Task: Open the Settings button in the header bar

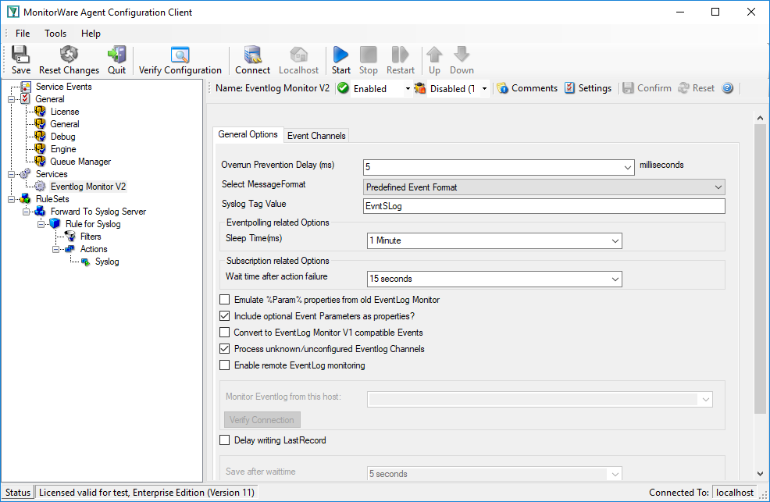Action: point(588,88)
